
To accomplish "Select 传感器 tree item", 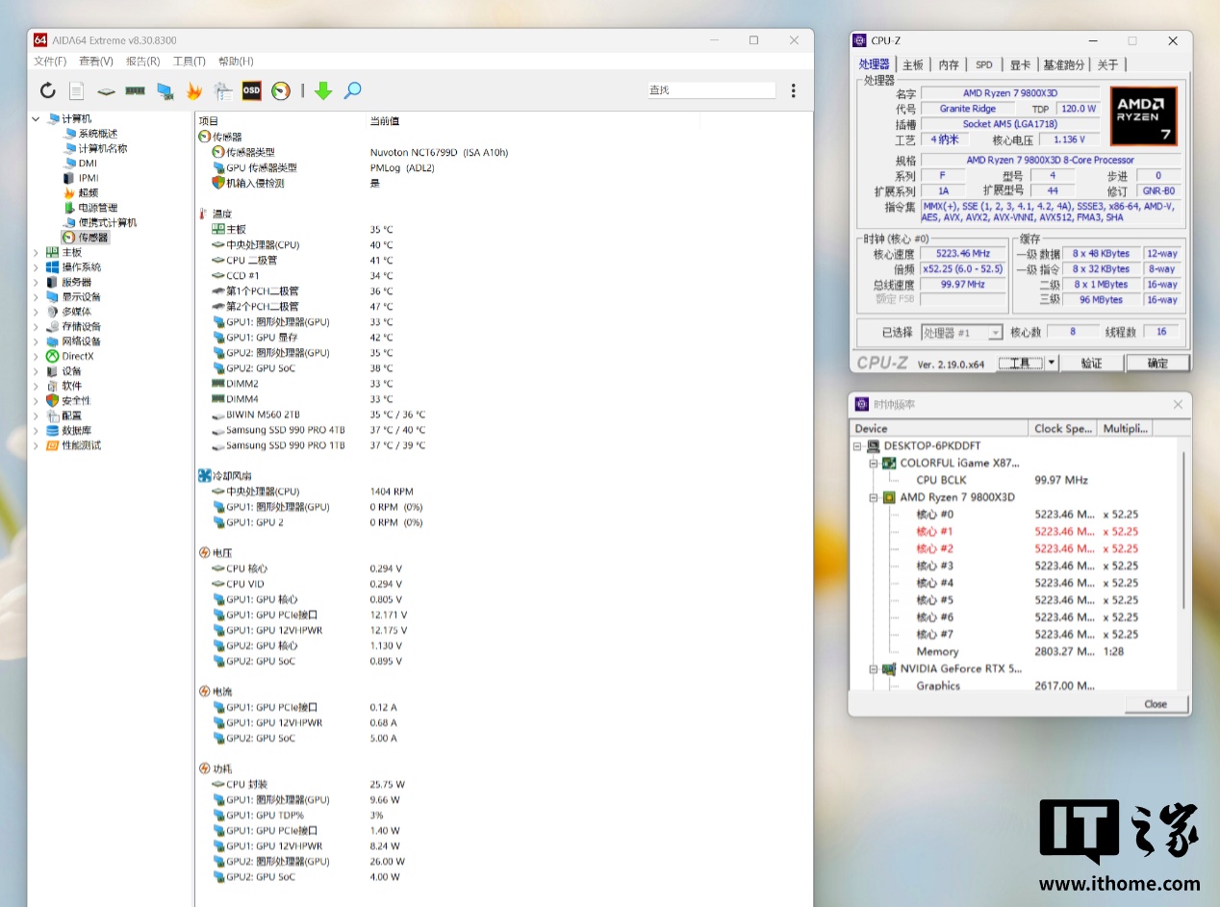I will (93, 238).
